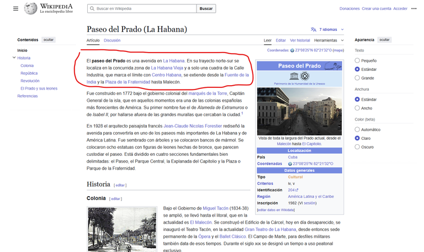Click the magnifier icon in search box
Screen dimensions: 424x252
coord(92,9)
